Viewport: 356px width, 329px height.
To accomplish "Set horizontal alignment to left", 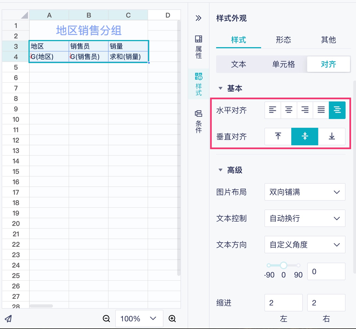I will (273, 110).
